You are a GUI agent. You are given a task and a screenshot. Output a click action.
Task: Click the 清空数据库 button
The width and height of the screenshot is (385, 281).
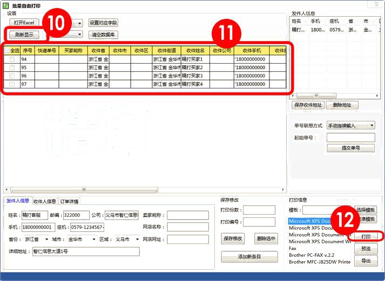(x=104, y=35)
